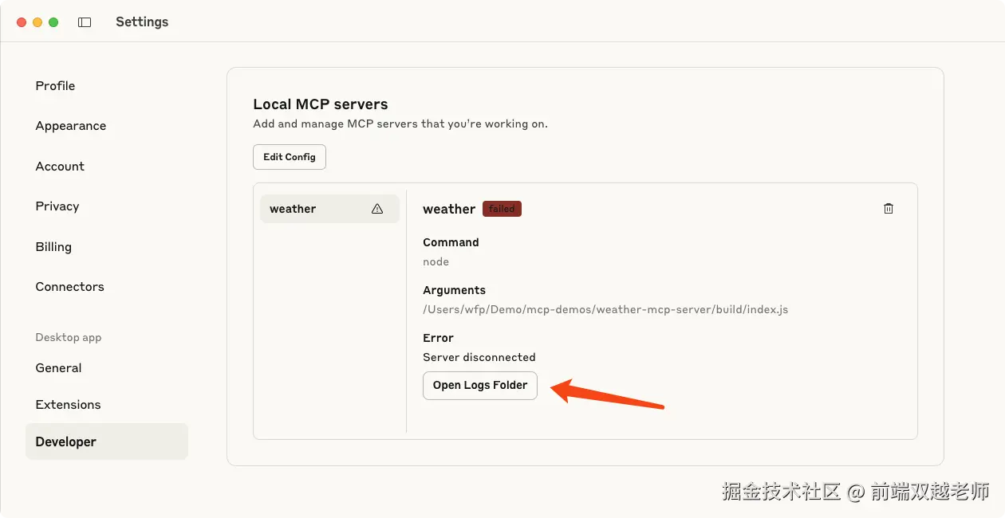Open Billing settings
This screenshot has height=518, width=1005.
tap(53, 247)
